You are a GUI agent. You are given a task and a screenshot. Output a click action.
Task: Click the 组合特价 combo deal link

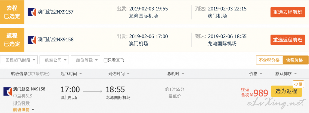[x=21, y=103]
